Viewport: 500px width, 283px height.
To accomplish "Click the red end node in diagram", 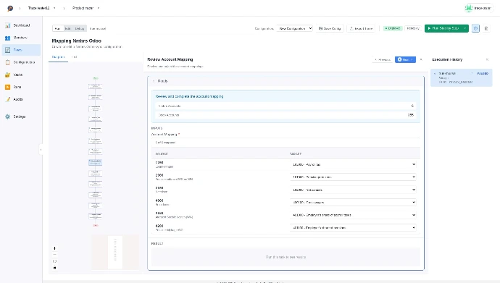I will [x=96, y=225].
